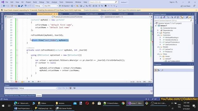
Task: Expand the Home folder under Views
Action: pos(160,56)
